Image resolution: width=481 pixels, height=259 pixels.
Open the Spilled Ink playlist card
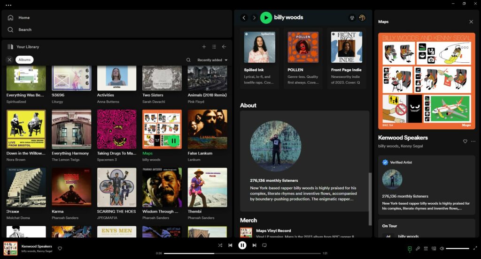pyautogui.click(x=259, y=58)
